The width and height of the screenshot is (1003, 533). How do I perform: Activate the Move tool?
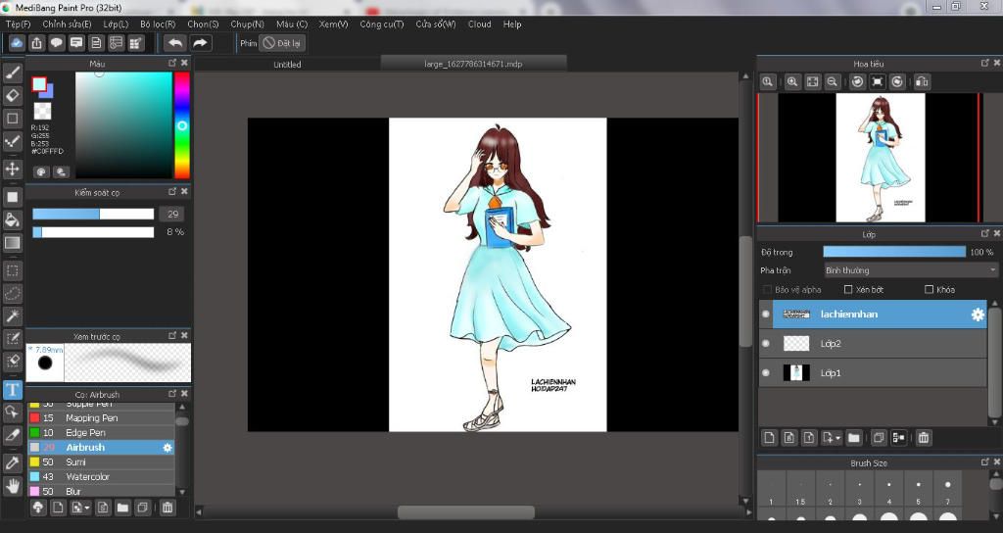[x=13, y=169]
